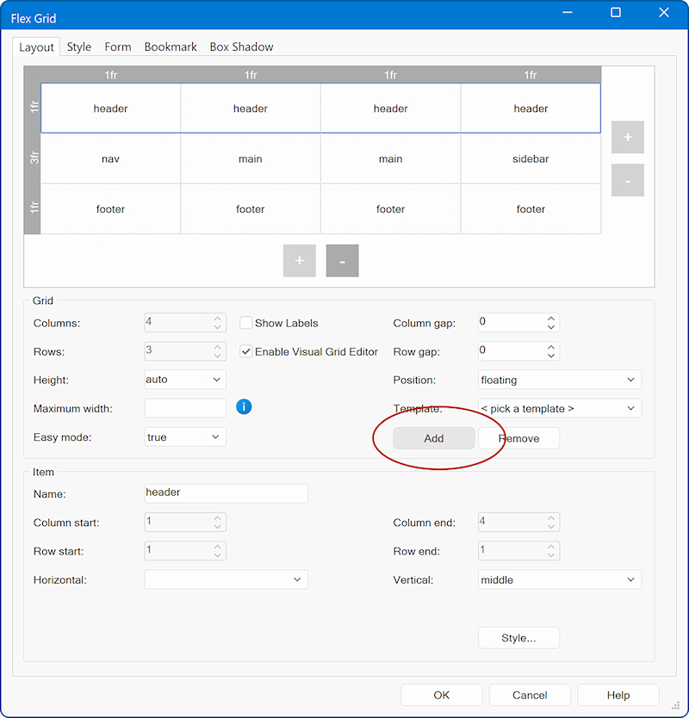
Task: Remove a grid column with the minus button
Action: coord(628,180)
